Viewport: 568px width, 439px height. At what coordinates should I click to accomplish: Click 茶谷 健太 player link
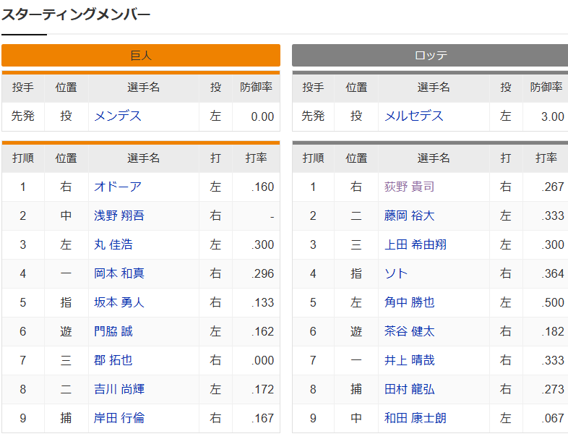point(409,331)
